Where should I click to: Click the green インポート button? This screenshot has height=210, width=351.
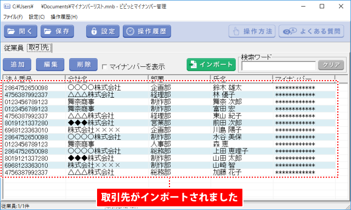(x=211, y=65)
